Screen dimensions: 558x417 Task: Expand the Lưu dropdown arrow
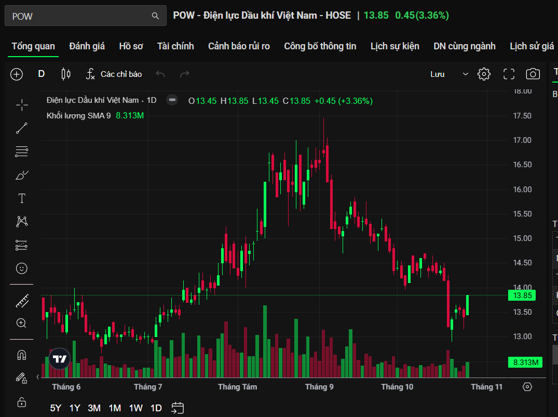pos(465,74)
